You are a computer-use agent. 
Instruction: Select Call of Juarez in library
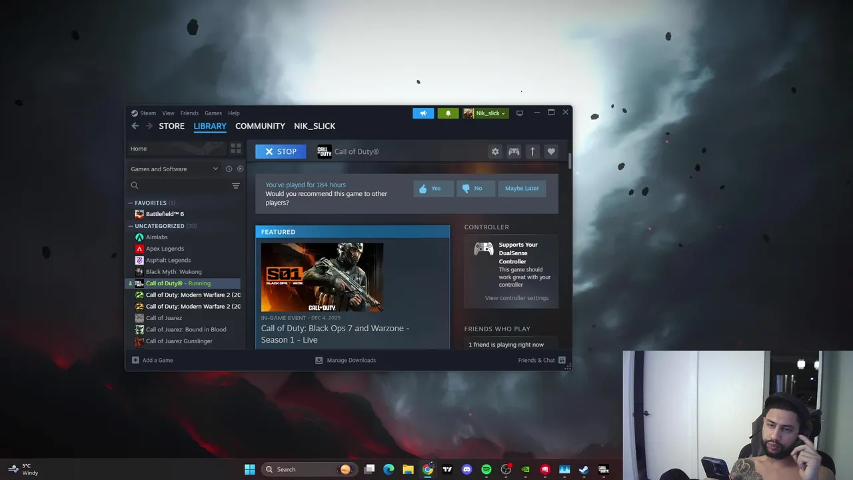pyautogui.click(x=164, y=318)
